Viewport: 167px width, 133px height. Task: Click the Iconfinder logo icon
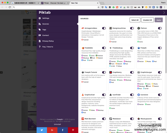click(x=110, y=95)
